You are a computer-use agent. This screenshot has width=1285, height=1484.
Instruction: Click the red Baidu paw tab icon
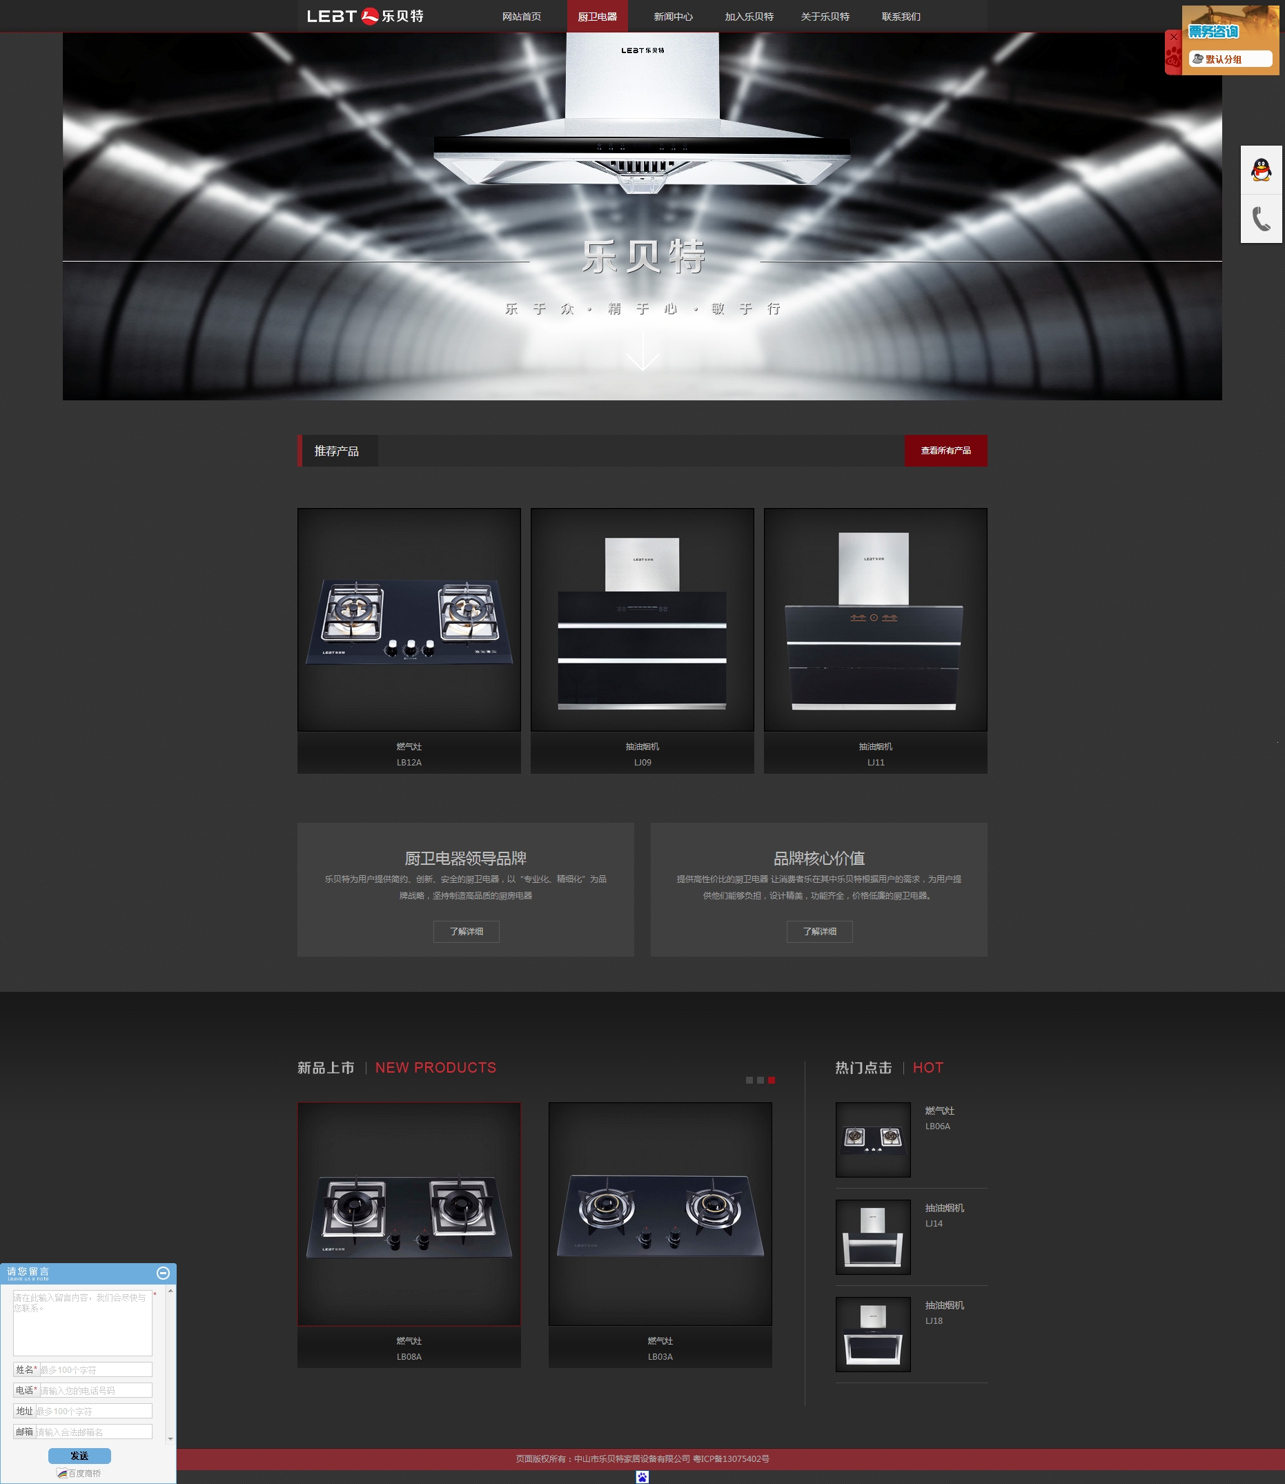(x=1173, y=57)
